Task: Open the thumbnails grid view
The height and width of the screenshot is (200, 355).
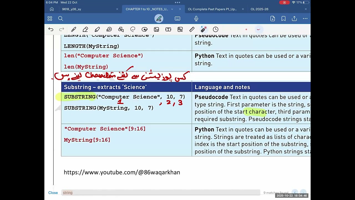Action: 50,19
